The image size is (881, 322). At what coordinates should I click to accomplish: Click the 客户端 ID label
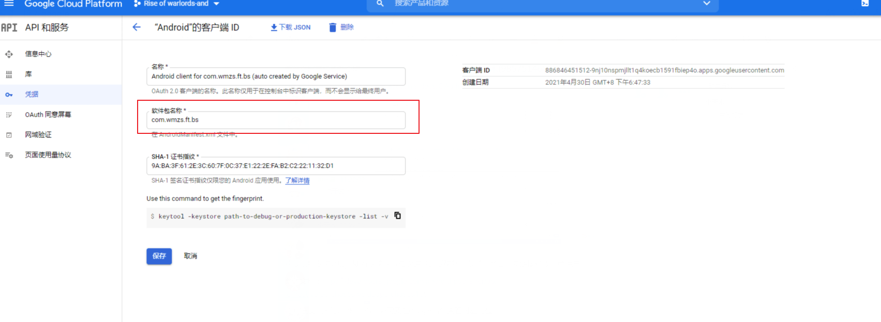click(476, 70)
